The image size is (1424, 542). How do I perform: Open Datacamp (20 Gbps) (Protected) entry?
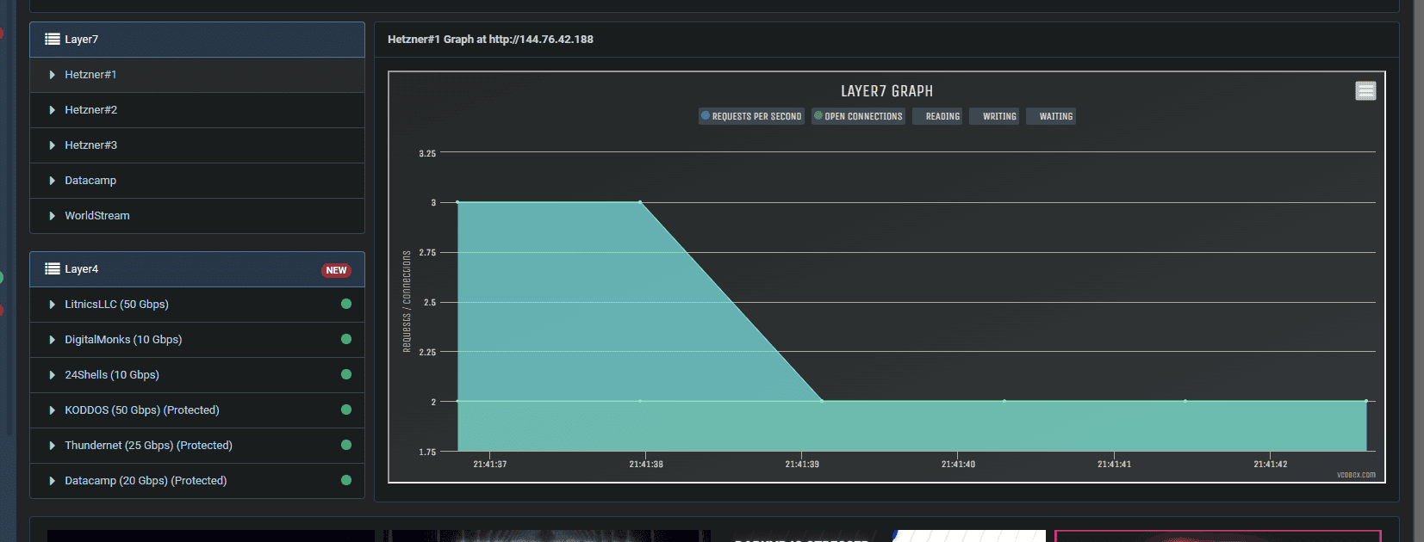point(197,481)
